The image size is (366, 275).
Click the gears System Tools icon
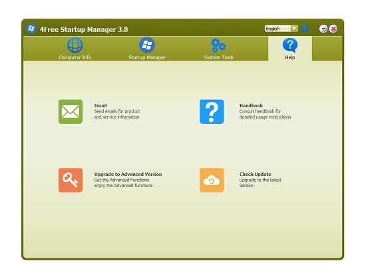tap(218, 45)
